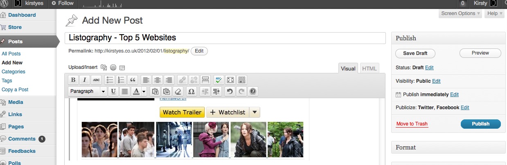Viewport: 507px width, 165px height.
Task: Toggle bold formatting in the editor toolbar
Action: (73, 80)
